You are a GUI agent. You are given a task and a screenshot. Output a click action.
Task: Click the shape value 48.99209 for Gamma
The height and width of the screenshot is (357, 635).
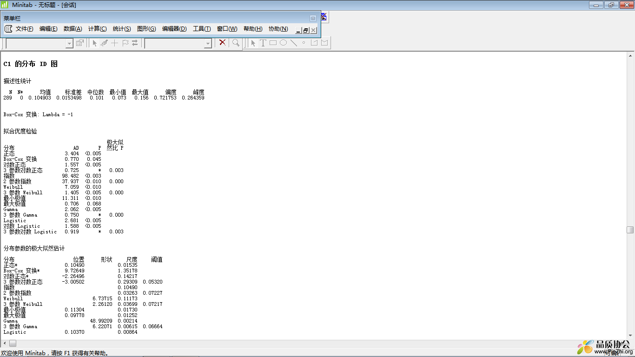(x=101, y=321)
